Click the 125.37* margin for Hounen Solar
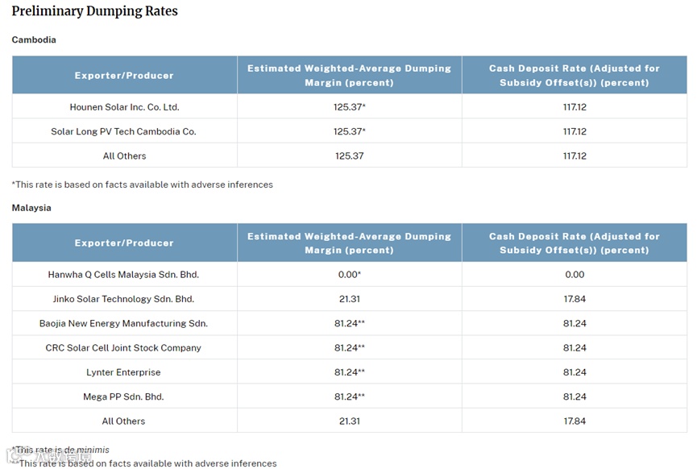Screen dimensions: 697x469 point(350,107)
